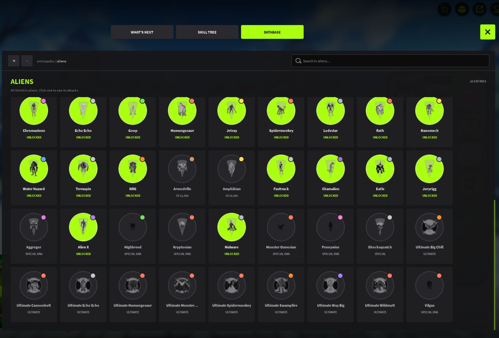Open the shopping cart icon
This screenshot has height=338, width=499.
pyautogui.click(x=444, y=9)
